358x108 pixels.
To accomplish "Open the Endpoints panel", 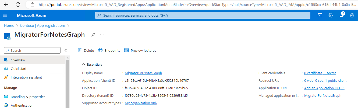I will (109, 50).
